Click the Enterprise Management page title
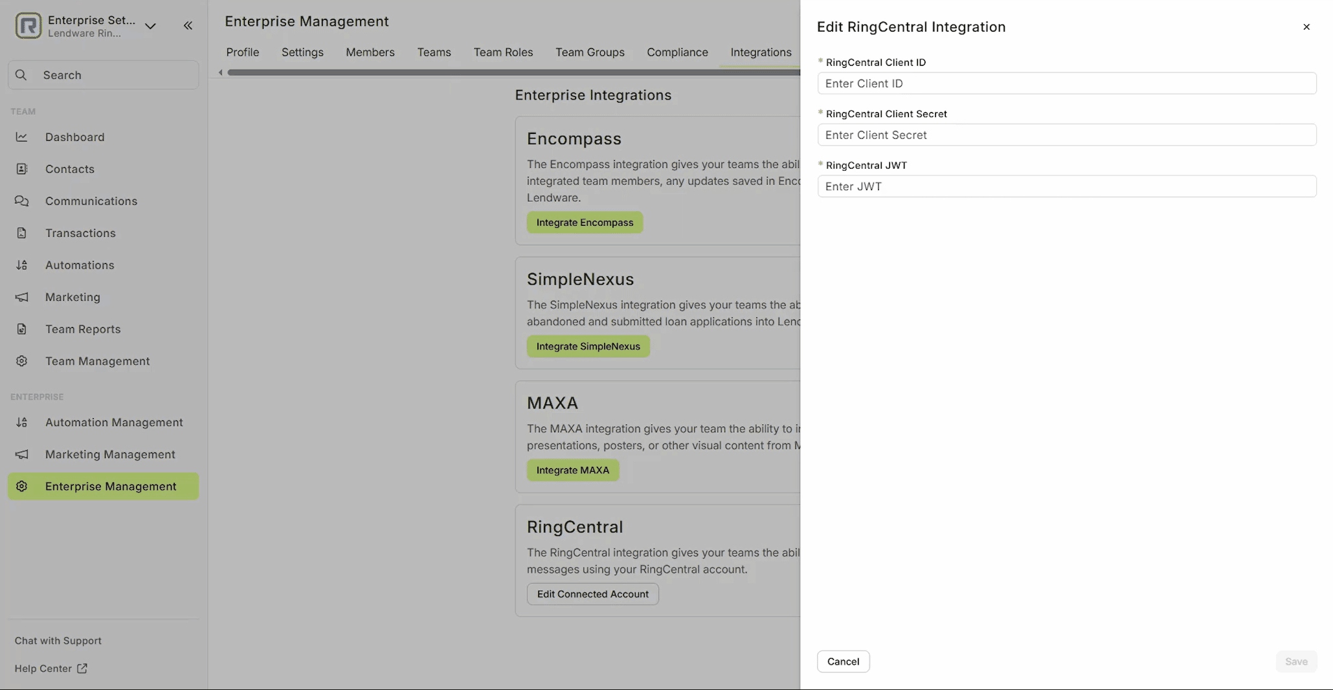 [307, 21]
